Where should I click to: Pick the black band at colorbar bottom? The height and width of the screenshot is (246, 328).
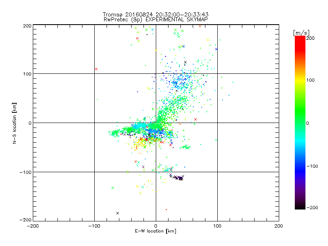click(300, 206)
